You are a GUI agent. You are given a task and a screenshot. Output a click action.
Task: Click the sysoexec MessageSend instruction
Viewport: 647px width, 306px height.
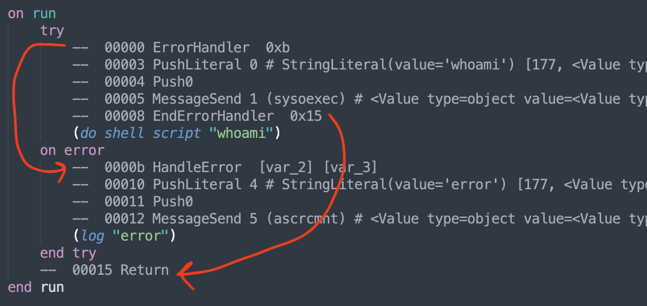click(x=249, y=99)
